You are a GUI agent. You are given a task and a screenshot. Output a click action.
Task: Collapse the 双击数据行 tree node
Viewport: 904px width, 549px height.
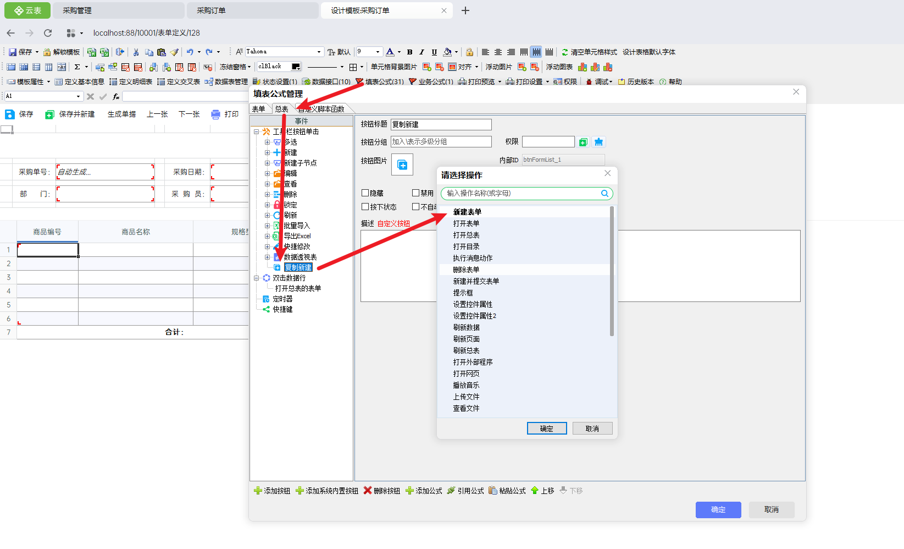click(256, 278)
